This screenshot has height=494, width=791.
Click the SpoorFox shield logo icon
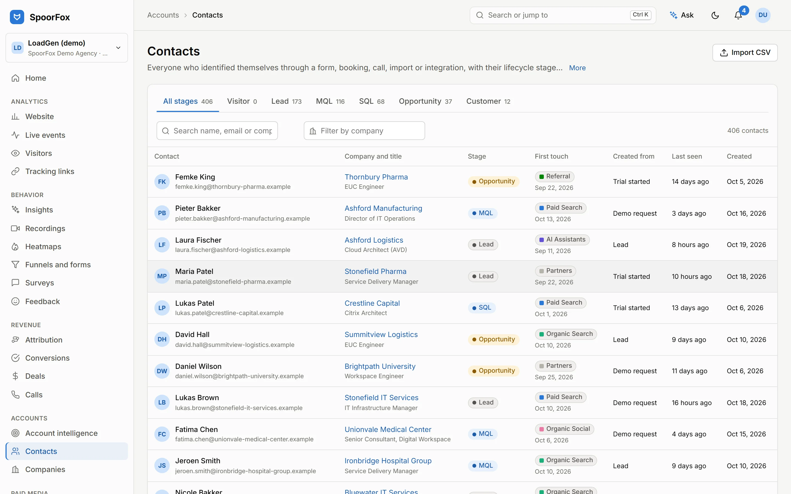click(x=17, y=17)
